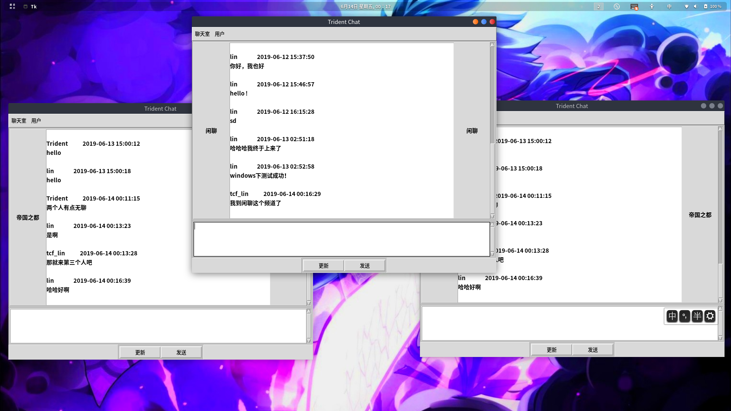Screen dimensions: 731x411
Task: Open 聊天室 menu in front chat window
Action: (x=202, y=34)
